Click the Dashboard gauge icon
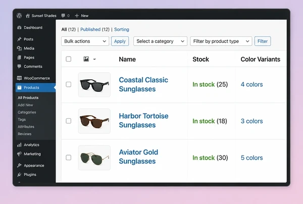 tap(19, 28)
